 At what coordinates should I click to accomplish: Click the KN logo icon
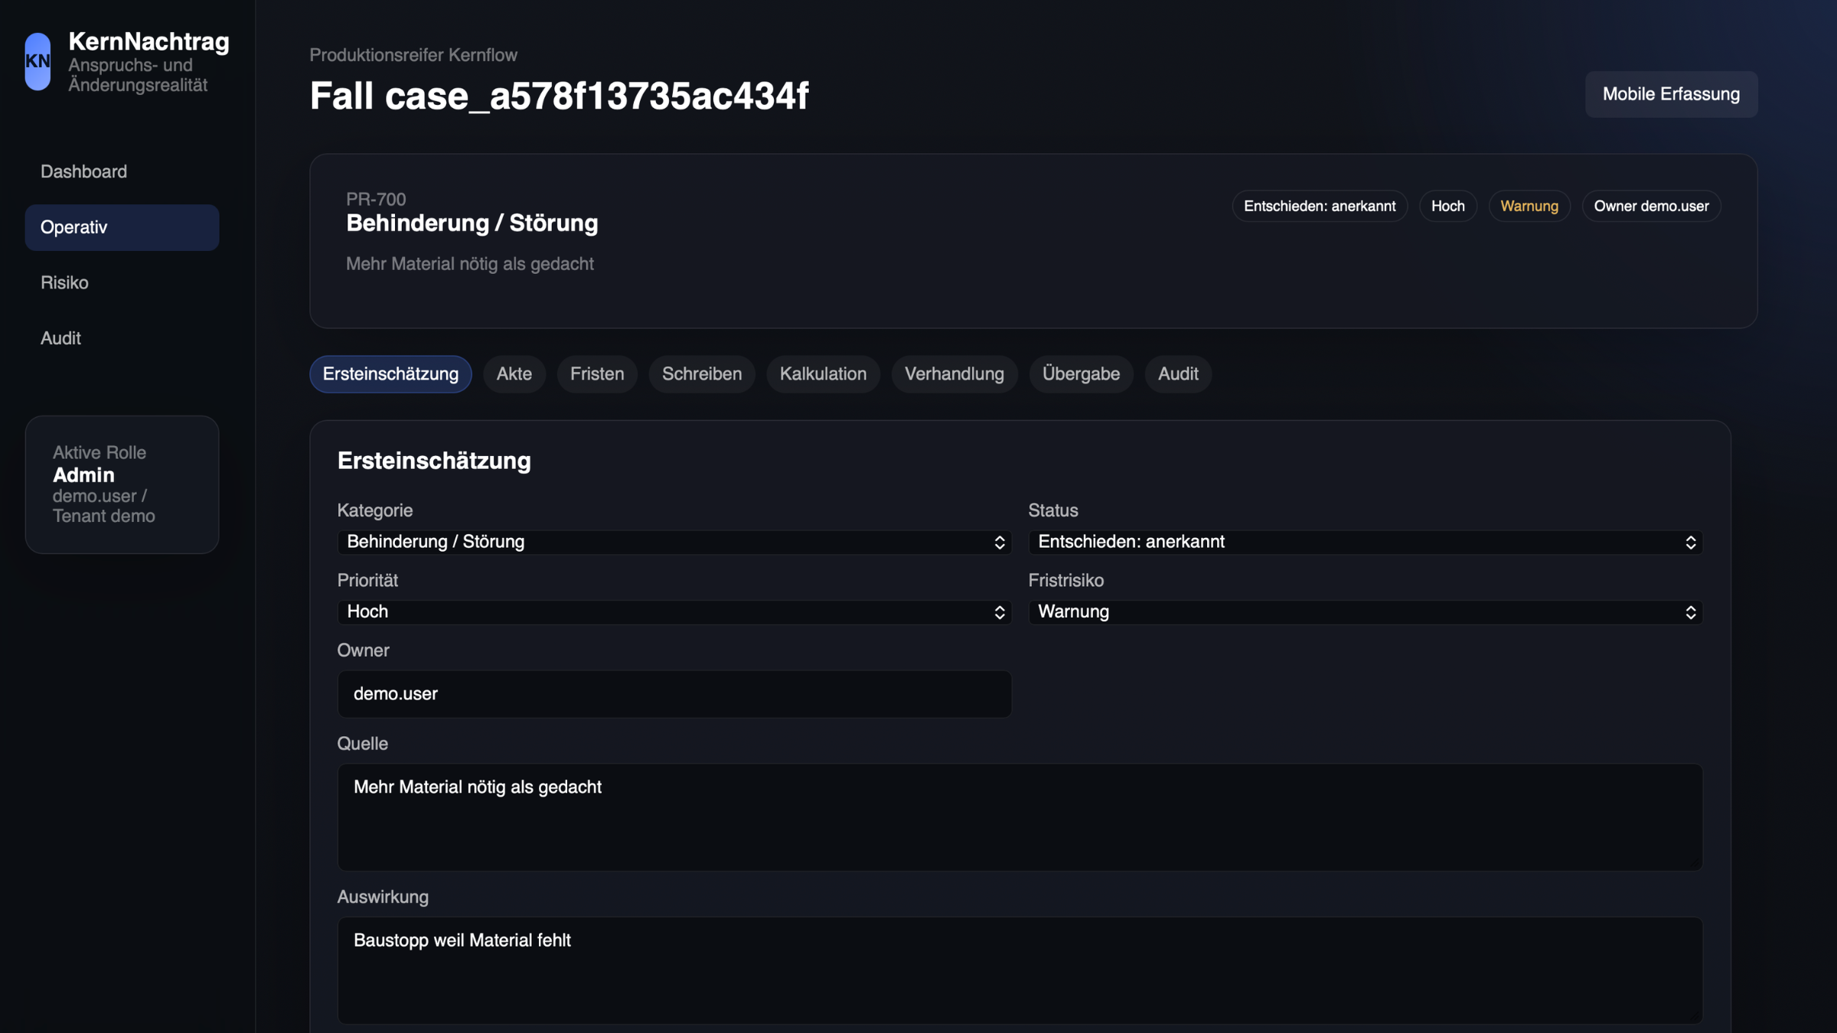tap(38, 62)
